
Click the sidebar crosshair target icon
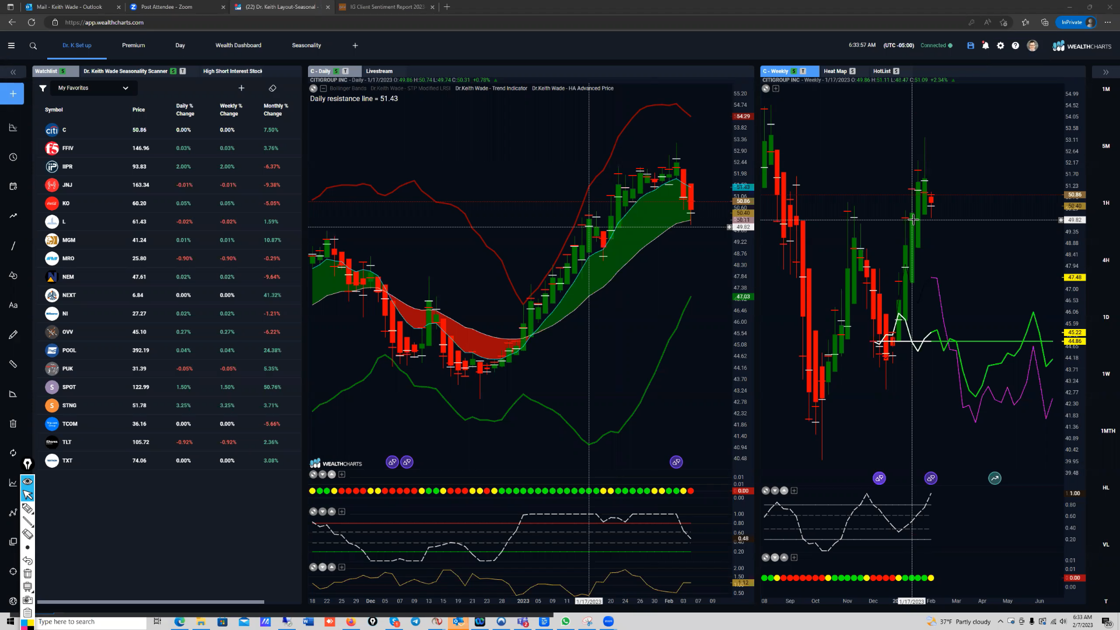coord(13,571)
